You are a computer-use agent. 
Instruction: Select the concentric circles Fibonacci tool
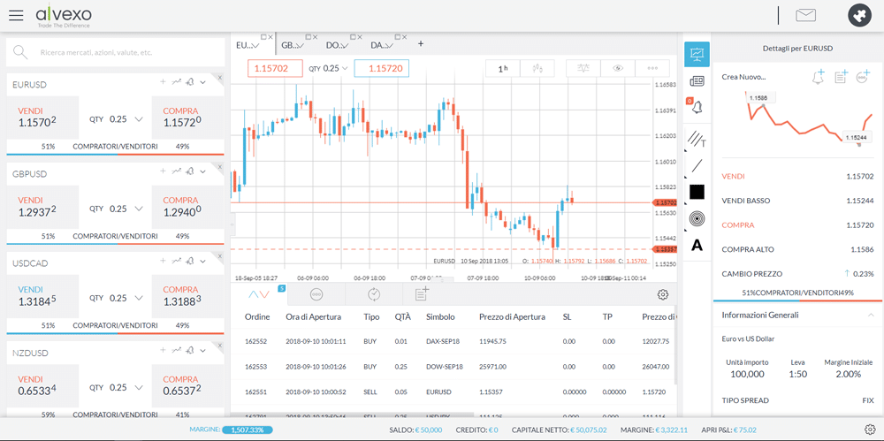click(x=697, y=218)
